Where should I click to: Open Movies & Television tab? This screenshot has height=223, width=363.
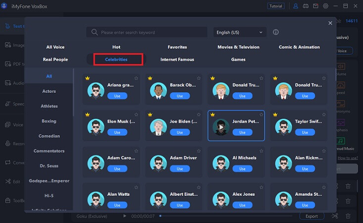(x=238, y=47)
